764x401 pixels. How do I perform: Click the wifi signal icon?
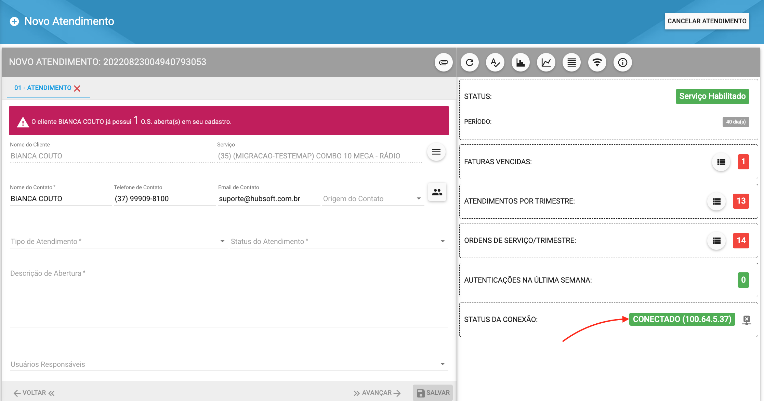597,63
